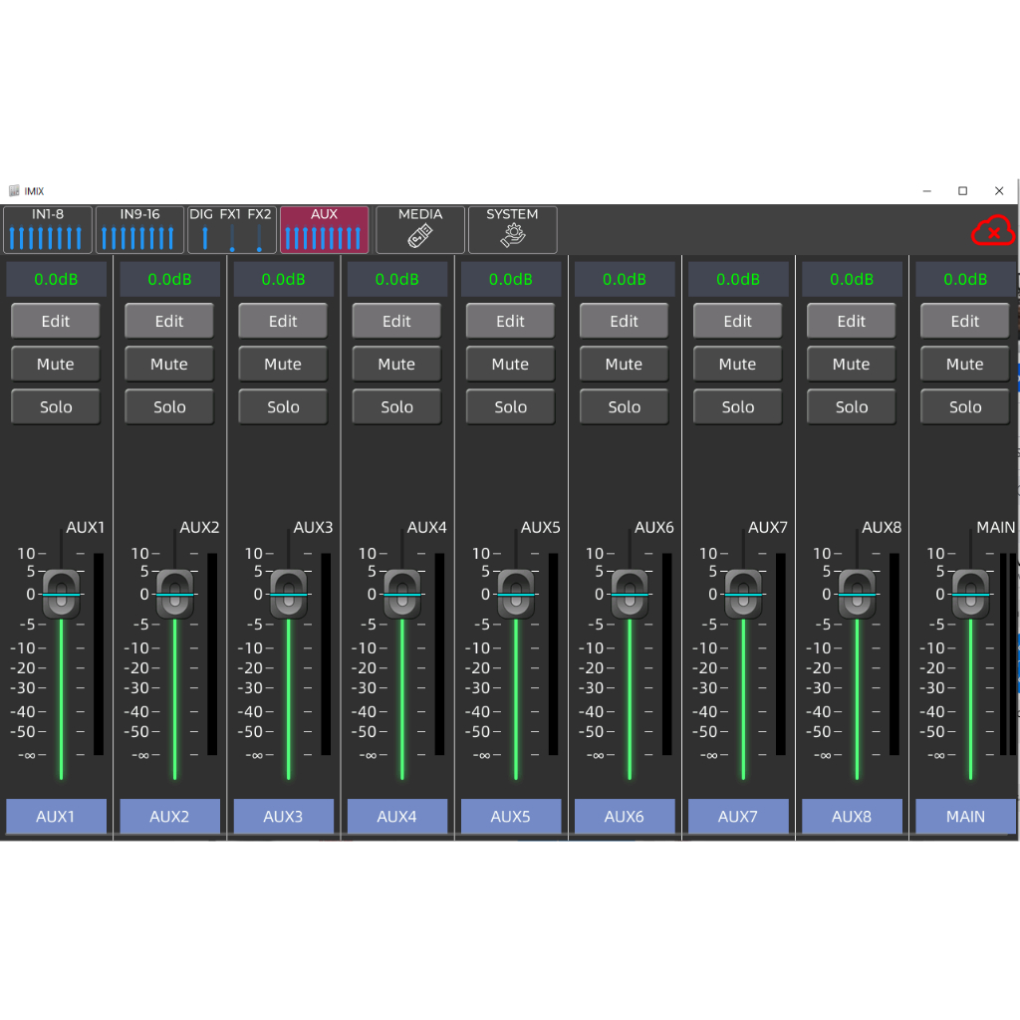
Task: Open the MEDIA USB drive tab
Action: 420,230
